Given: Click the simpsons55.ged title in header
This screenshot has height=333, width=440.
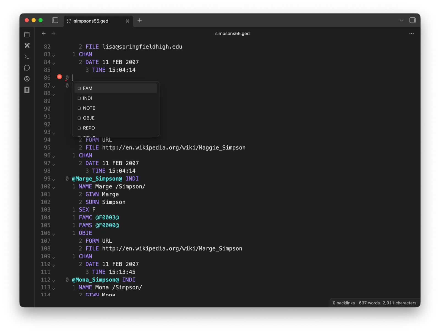Looking at the screenshot, I should pyautogui.click(x=232, y=34).
